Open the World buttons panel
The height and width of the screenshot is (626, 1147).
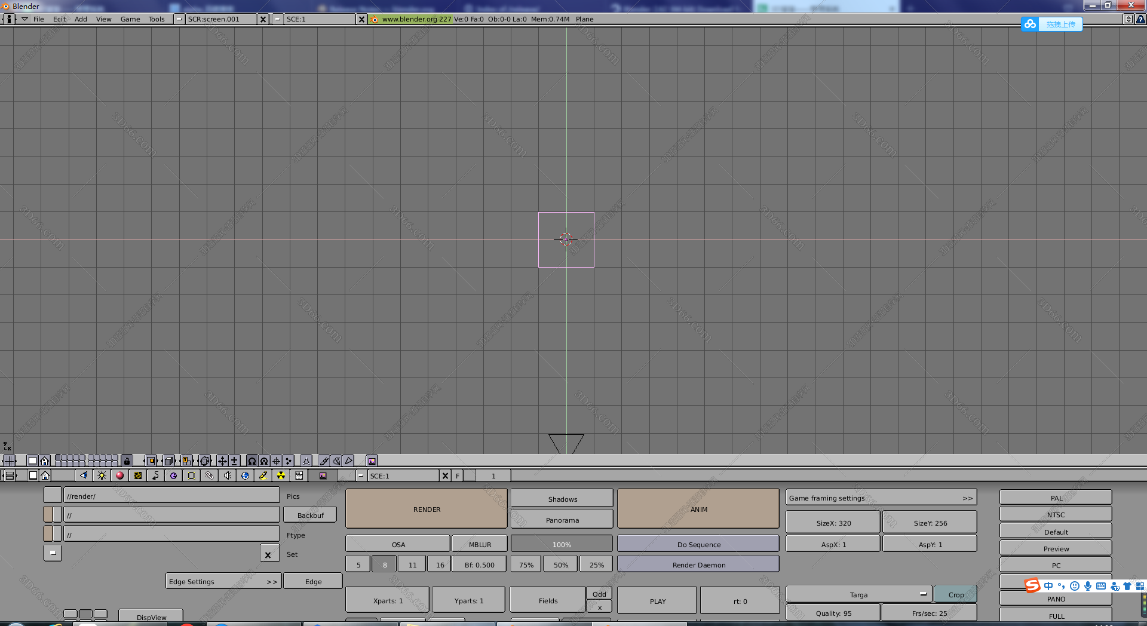click(245, 475)
